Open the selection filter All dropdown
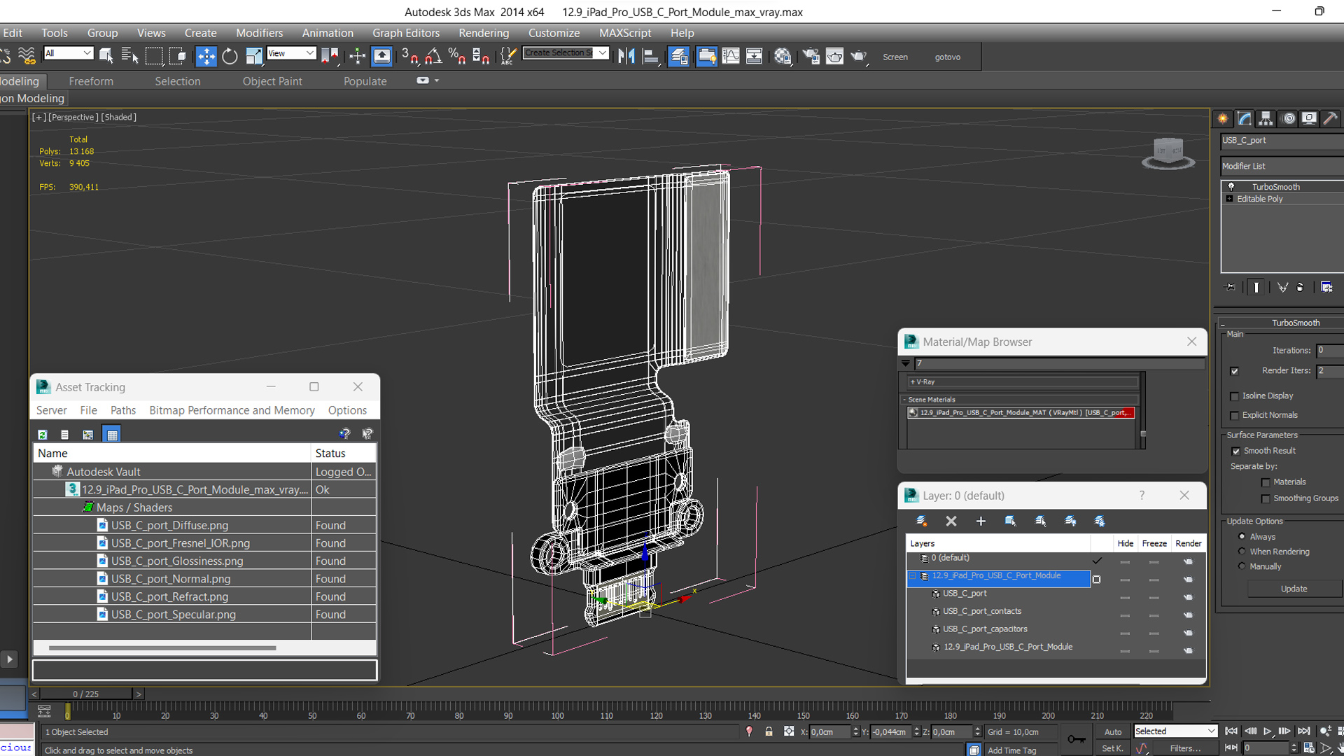1344x756 pixels. click(x=68, y=53)
